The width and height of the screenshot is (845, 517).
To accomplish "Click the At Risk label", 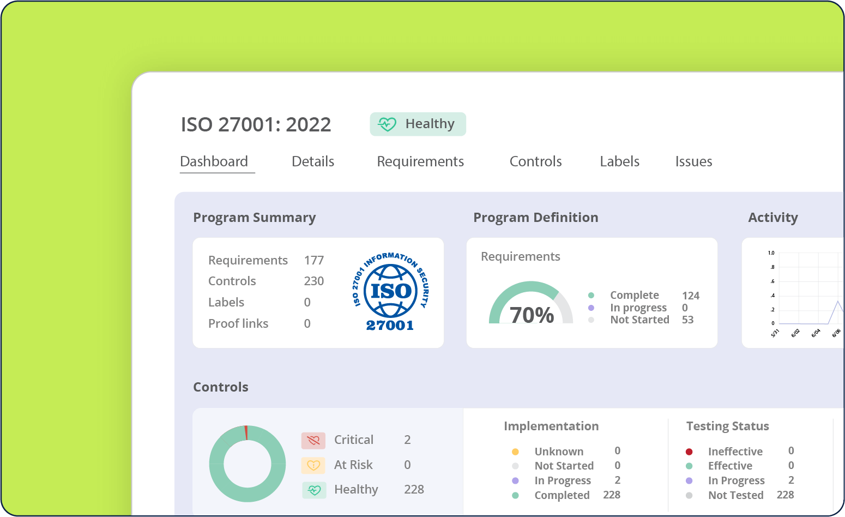I will click(353, 465).
